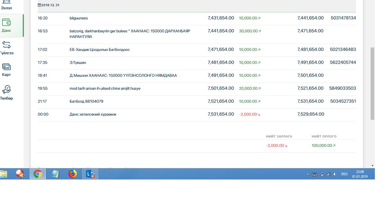Show hidden tray icons arrow
Image resolution: width=385 pixels, height=216 pixels.
[308, 174]
